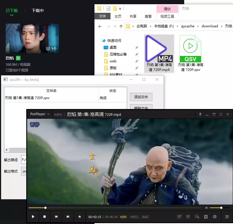This screenshot has width=233, height=224.
Task: Click the Properties checkmark quick access icon
Action: pos(109,9)
